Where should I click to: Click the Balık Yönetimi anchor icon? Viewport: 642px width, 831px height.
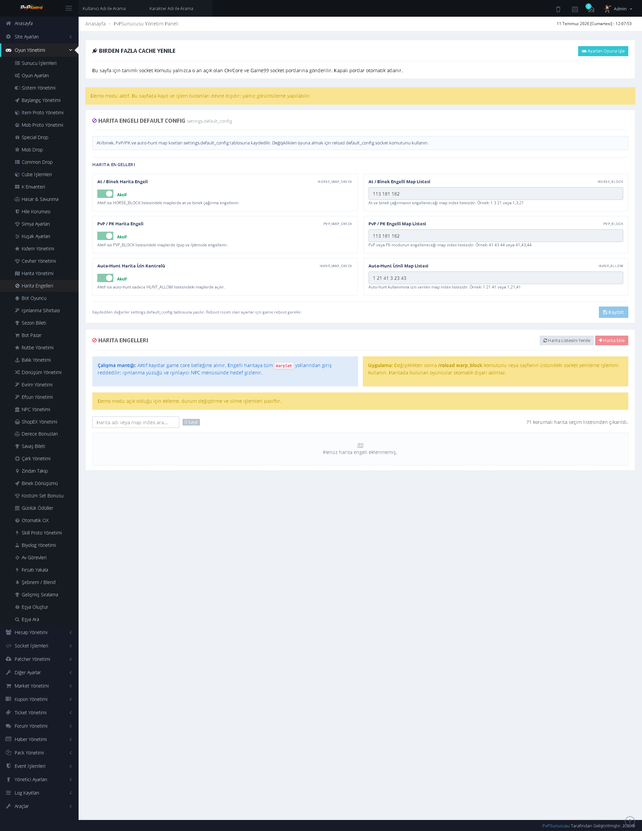(17, 360)
